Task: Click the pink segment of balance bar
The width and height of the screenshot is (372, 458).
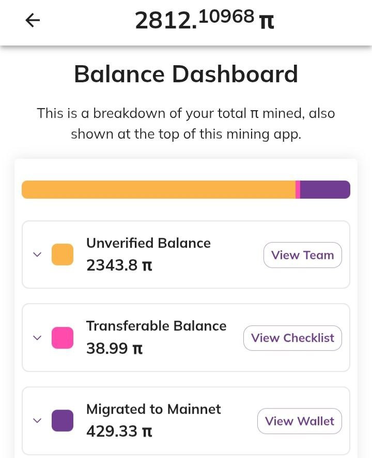Action: pyautogui.click(x=298, y=189)
